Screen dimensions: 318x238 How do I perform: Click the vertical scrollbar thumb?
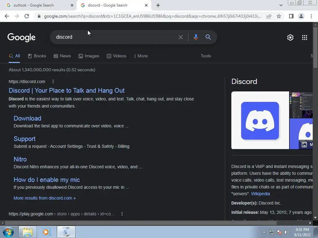(x=316, y=47)
